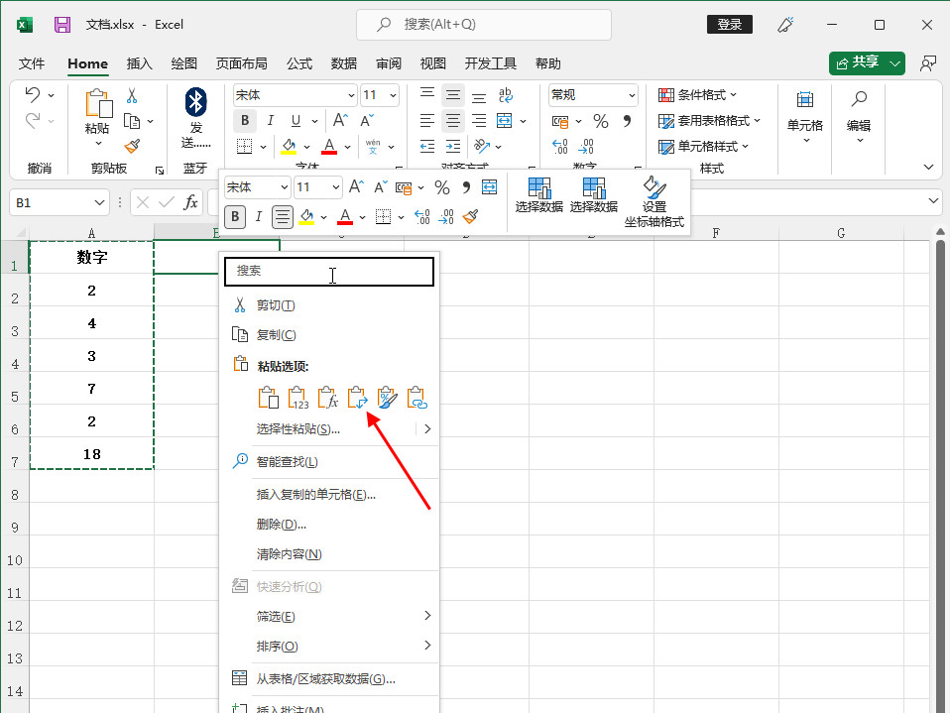The height and width of the screenshot is (713, 950).
Task: Toggle Italic in the mini toolbar
Action: point(259,217)
